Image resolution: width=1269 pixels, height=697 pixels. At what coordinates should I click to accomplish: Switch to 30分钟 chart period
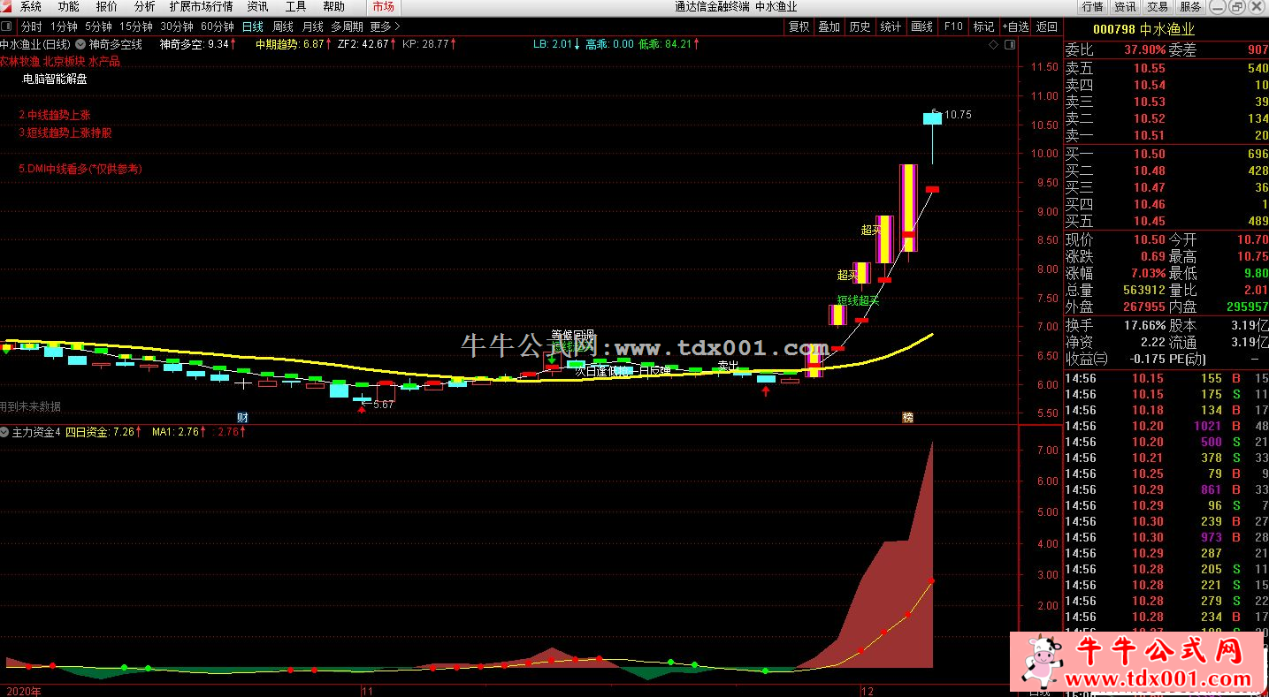click(177, 27)
